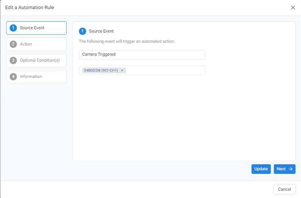Screen dimensions: 301x198
Task: Click the gray step 3 number badge
Action: tap(13, 60)
